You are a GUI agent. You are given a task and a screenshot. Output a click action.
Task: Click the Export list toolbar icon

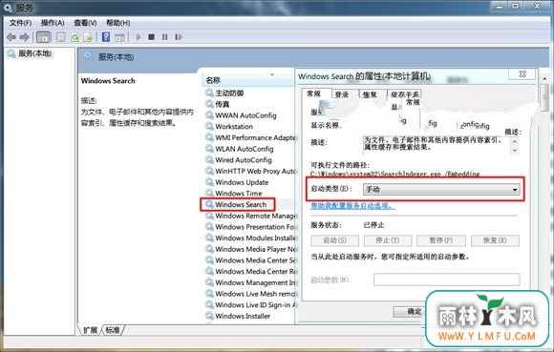pos(88,37)
